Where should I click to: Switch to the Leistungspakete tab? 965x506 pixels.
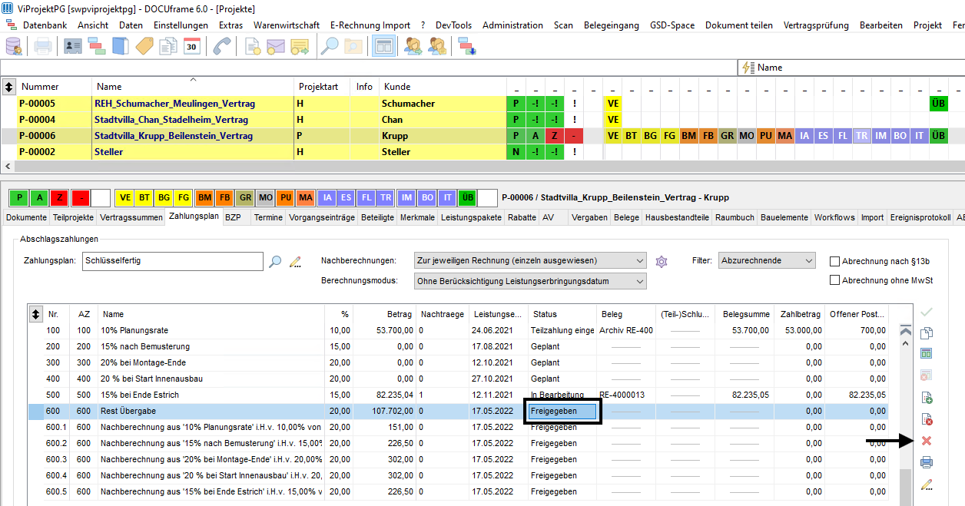(x=471, y=217)
